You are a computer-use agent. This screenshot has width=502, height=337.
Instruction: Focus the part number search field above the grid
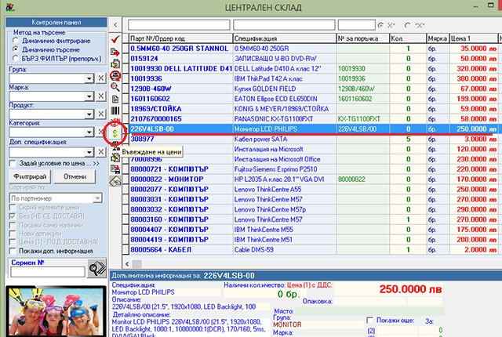179,25
